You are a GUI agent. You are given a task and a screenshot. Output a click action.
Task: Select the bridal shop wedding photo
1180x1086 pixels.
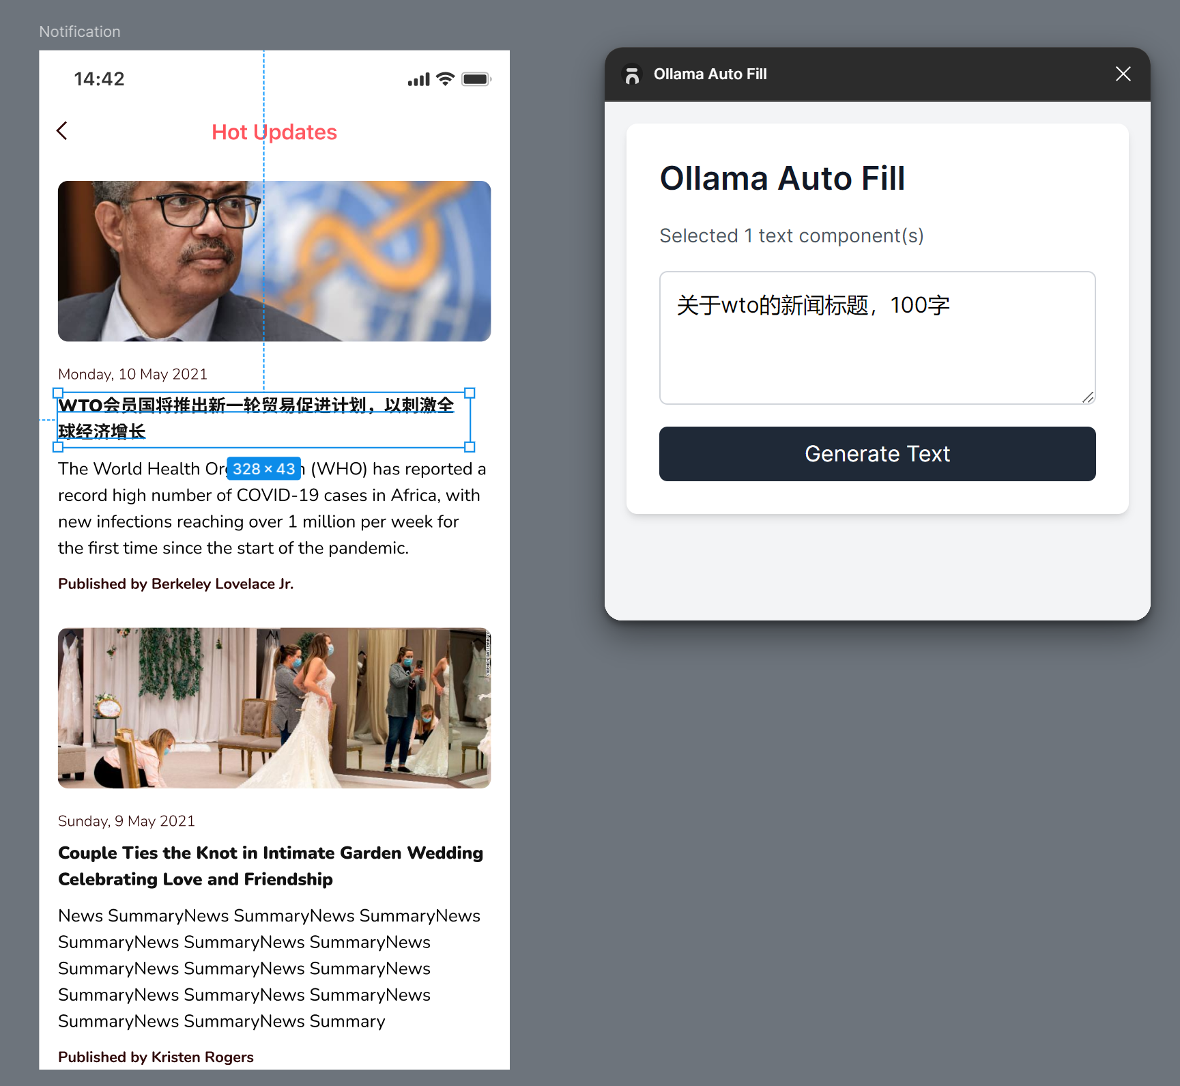click(274, 709)
